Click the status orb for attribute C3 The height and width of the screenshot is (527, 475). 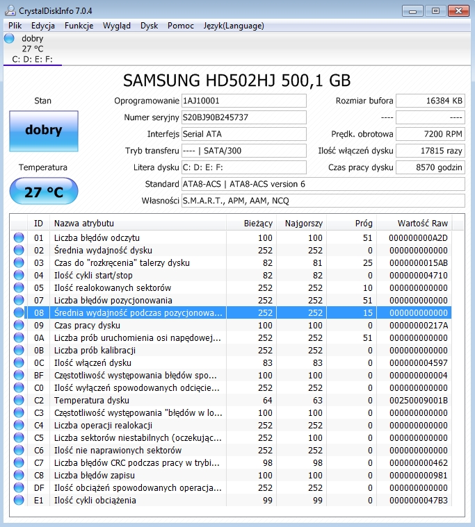tap(19, 412)
